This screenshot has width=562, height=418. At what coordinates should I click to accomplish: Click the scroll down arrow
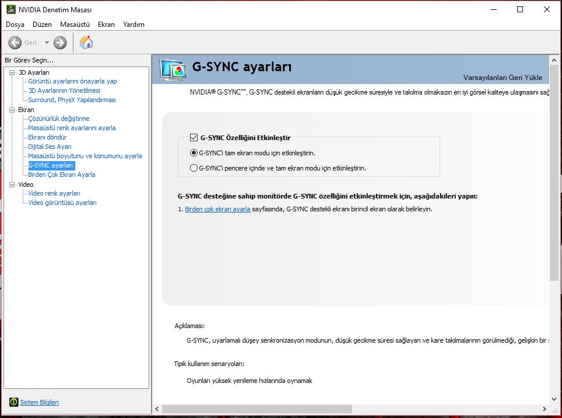tap(554, 399)
